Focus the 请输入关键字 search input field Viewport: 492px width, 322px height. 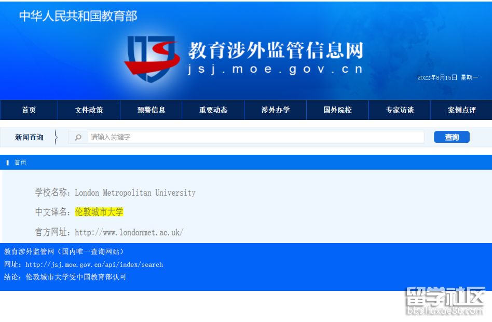(254, 137)
